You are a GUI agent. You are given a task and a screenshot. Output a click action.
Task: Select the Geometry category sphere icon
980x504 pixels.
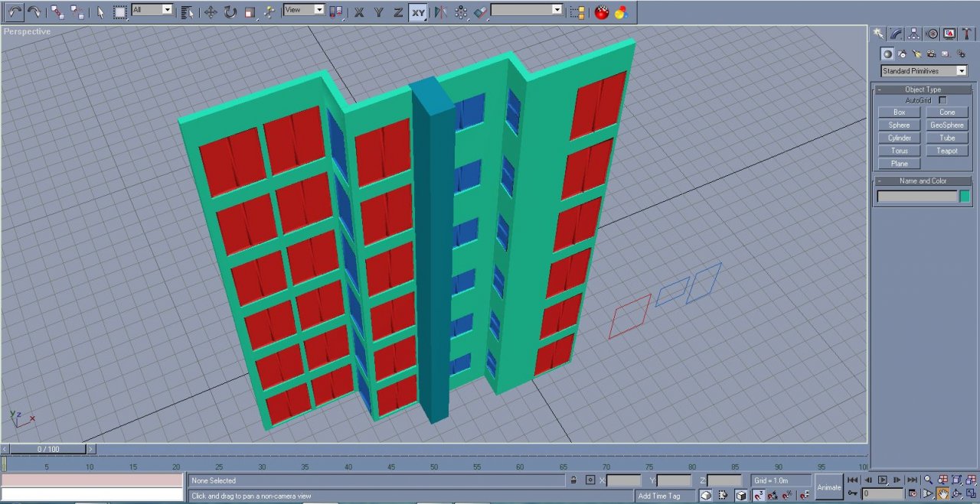[887, 54]
